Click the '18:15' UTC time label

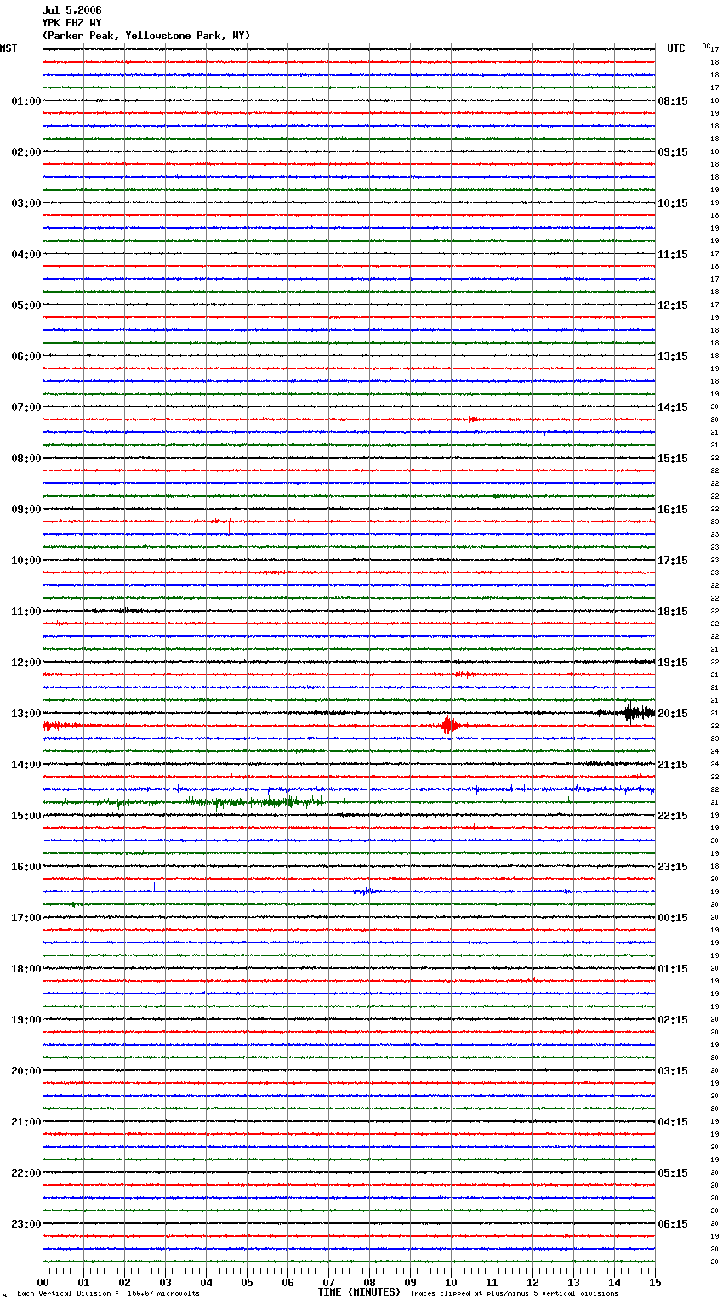point(673,612)
